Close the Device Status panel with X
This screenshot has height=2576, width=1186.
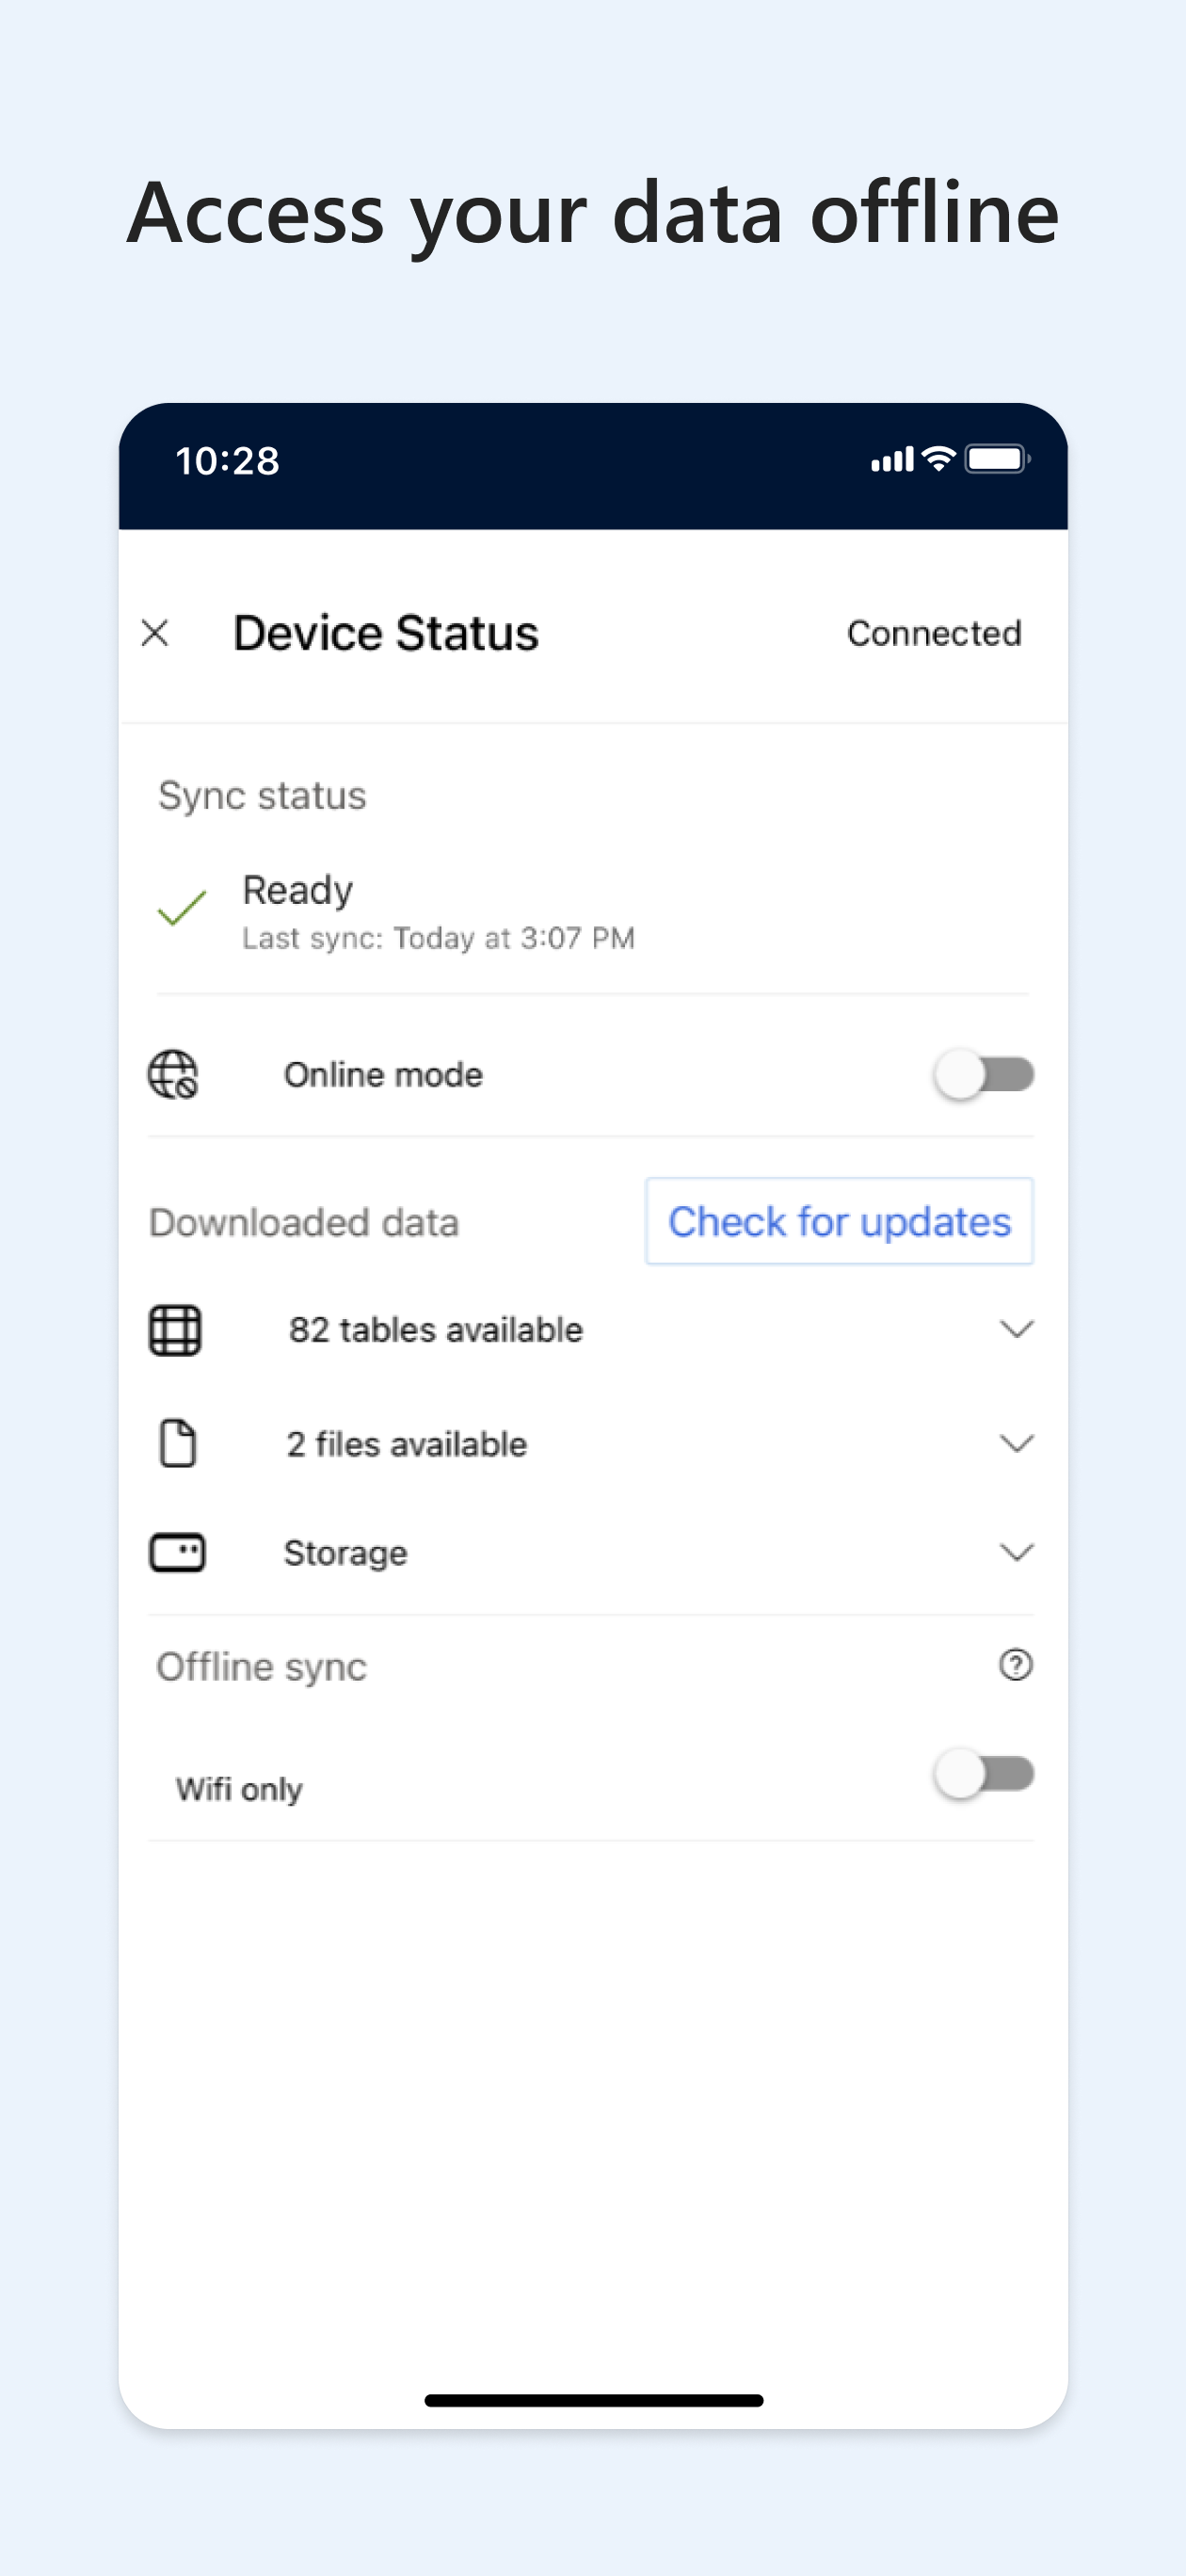pos(155,633)
